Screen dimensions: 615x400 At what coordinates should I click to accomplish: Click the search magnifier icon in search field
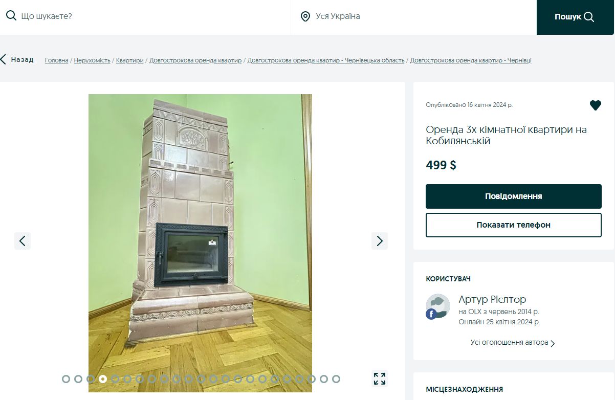(11, 16)
